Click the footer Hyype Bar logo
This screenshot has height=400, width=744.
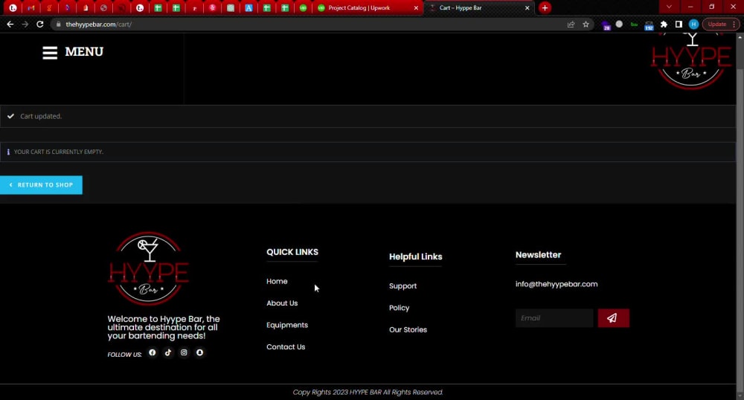(149, 268)
